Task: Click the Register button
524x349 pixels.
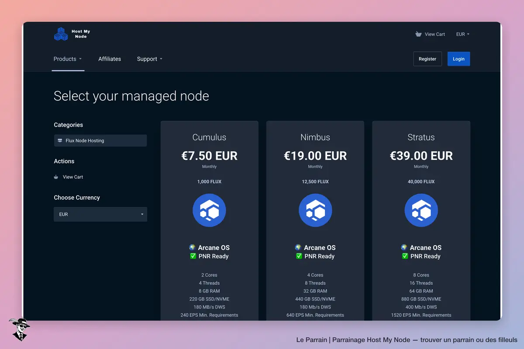Action: (x=427, y=59)
